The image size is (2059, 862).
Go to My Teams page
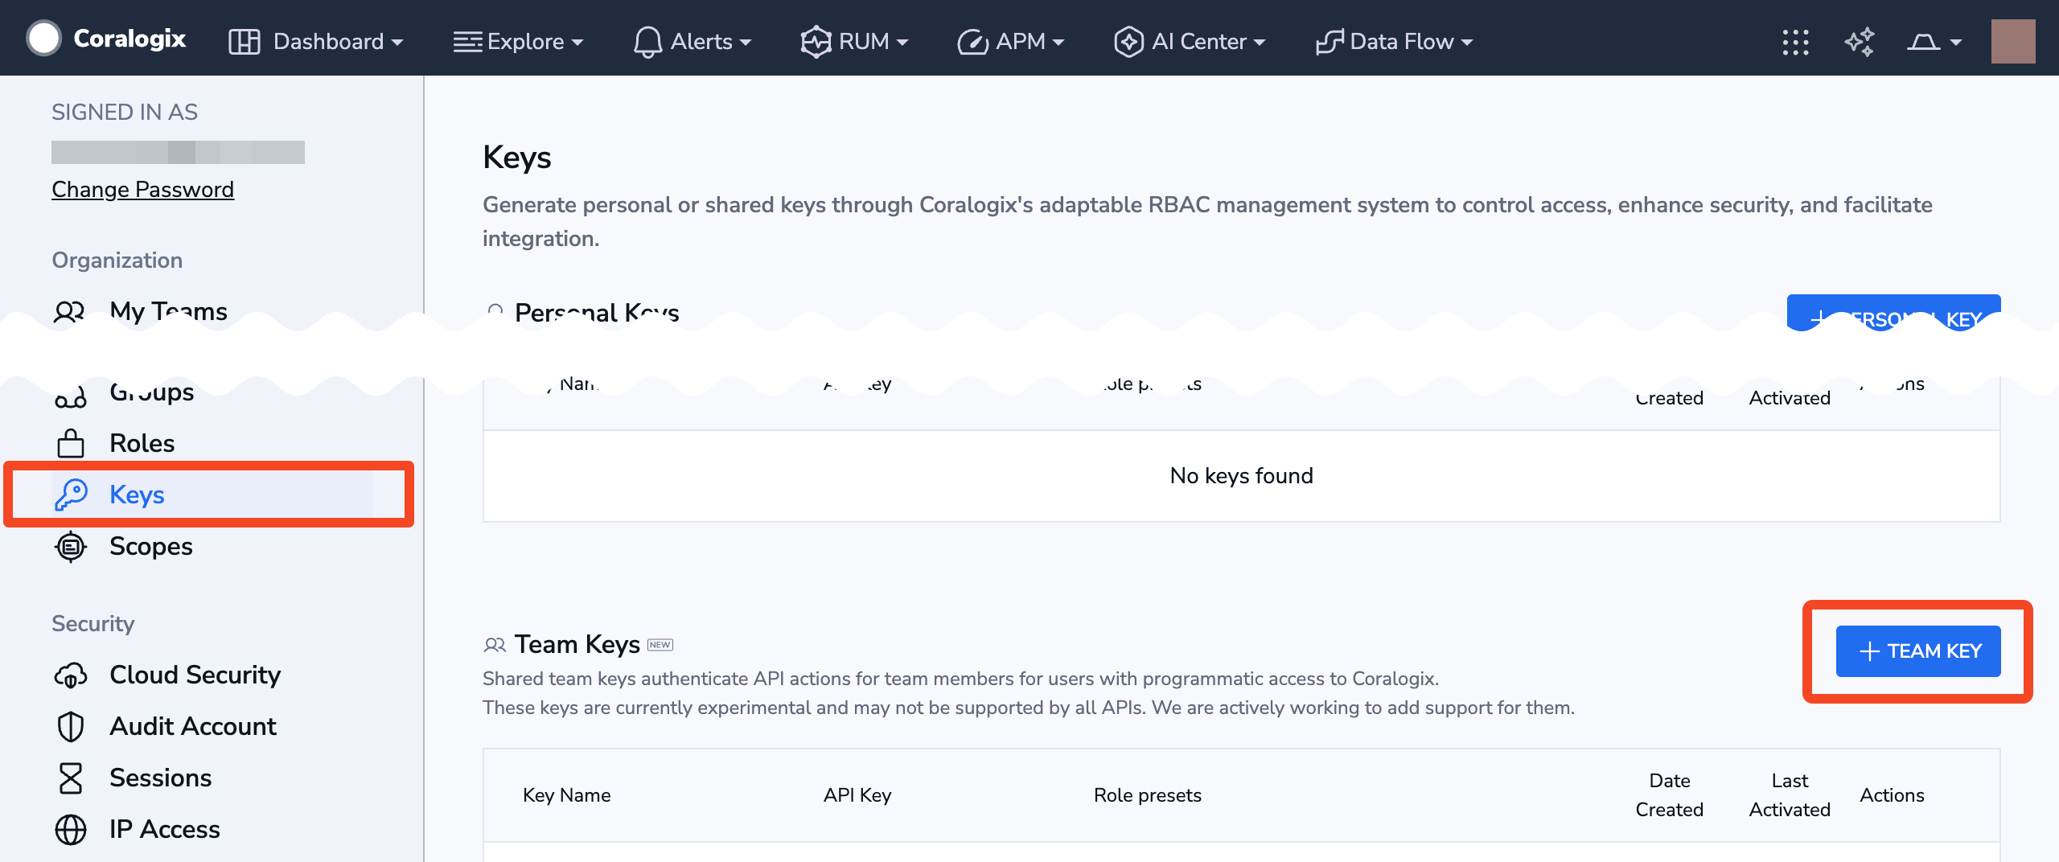coord(168,311)
